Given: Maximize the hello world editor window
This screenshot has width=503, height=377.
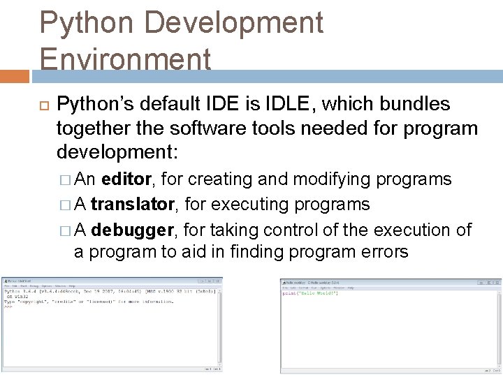Looking at the screenshot, I should tap(489, 283).
